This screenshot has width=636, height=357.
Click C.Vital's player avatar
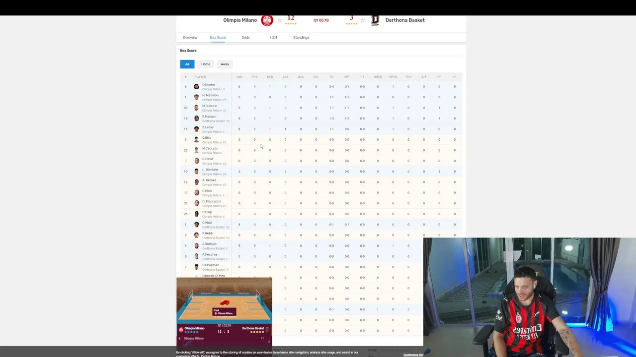(x=196, y=225)
